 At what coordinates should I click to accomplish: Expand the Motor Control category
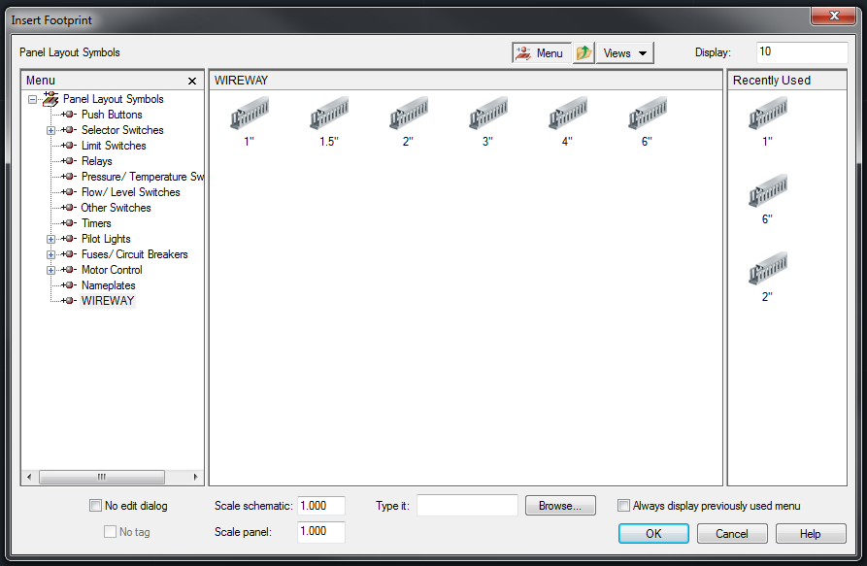click(x=50, y=269)
